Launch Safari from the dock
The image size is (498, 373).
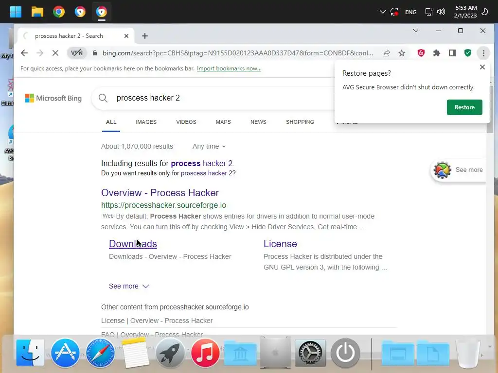pyautogui.click(x=100, y=353)
